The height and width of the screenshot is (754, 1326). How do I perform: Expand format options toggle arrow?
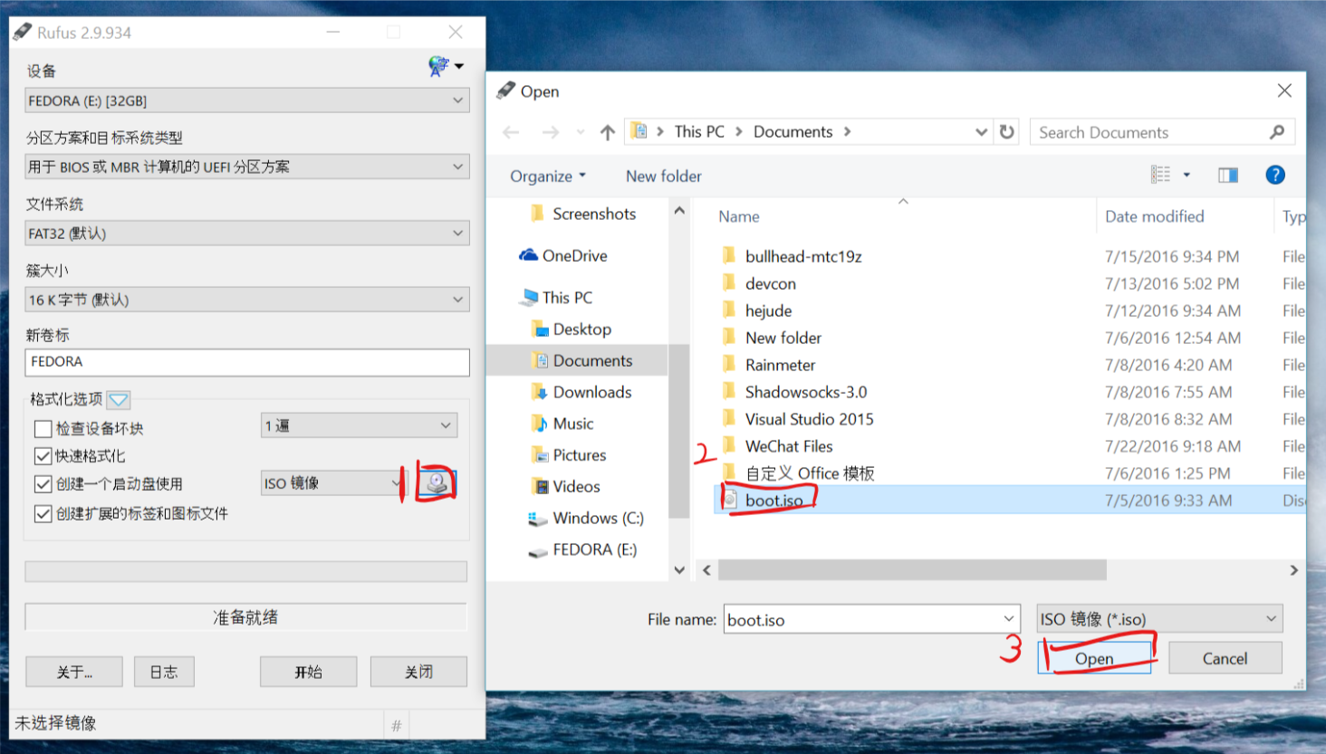tap(119, 399)
